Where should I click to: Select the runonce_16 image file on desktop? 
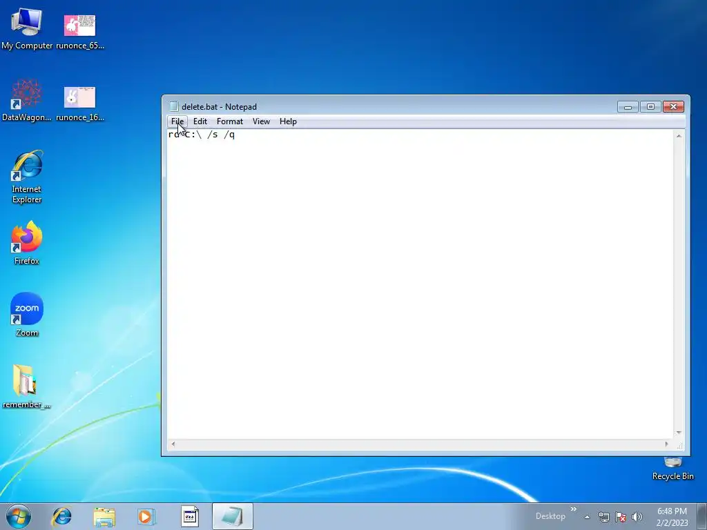click(x=80, y=104)
